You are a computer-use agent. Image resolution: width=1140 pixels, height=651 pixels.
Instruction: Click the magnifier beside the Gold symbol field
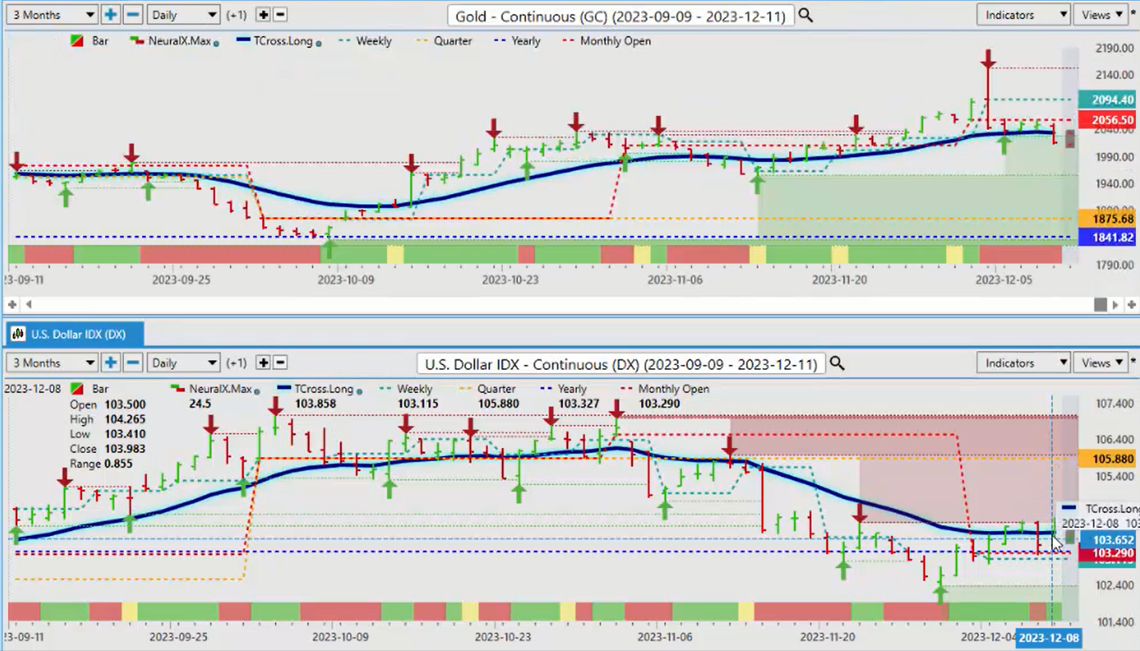[806, 15]
